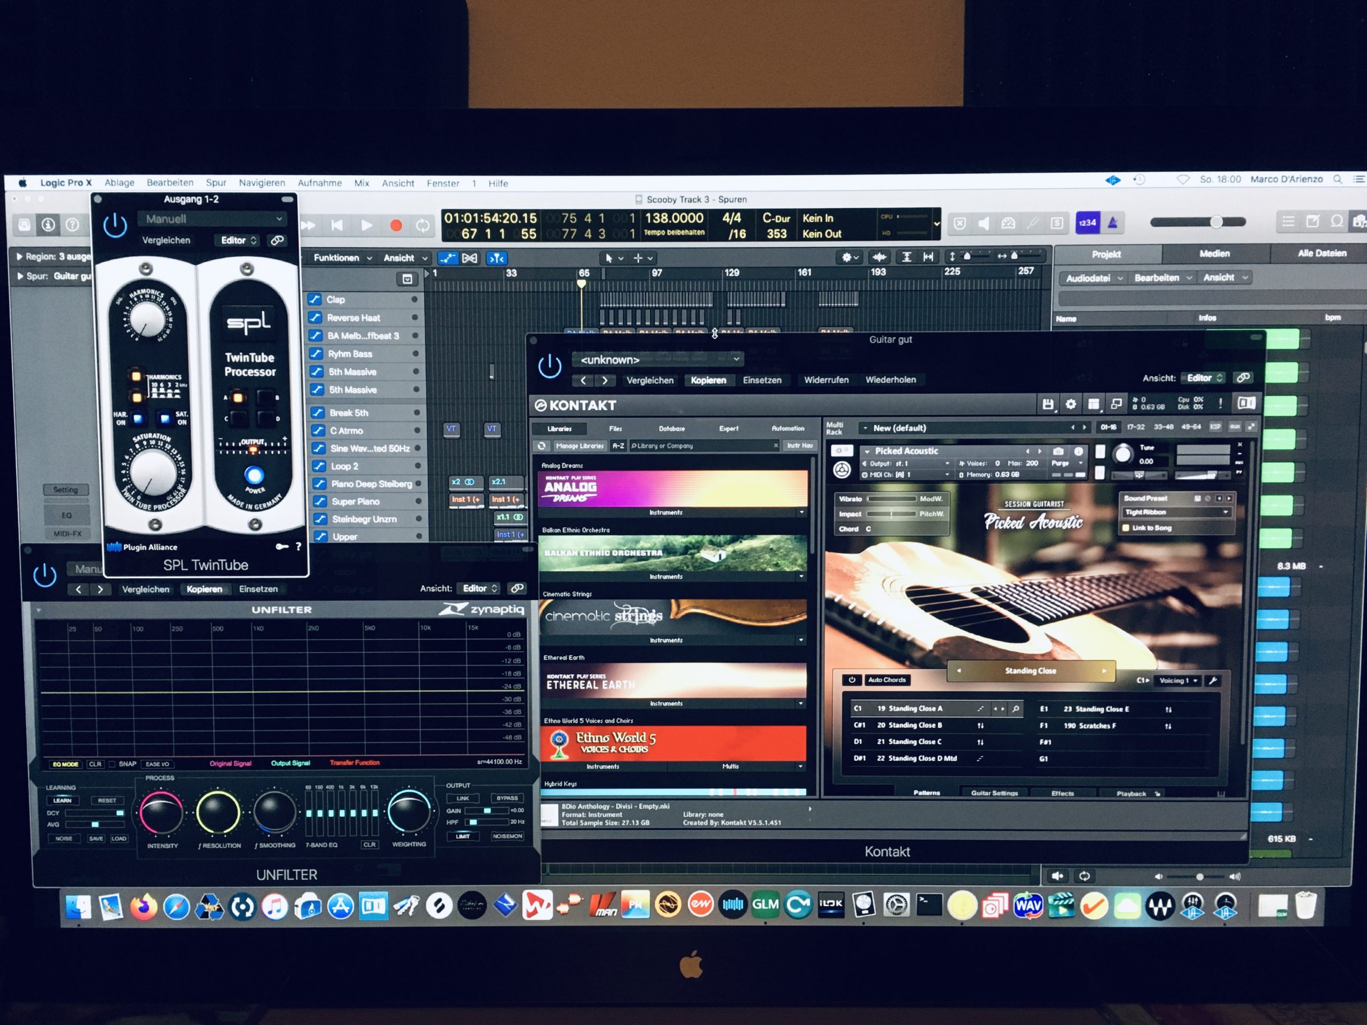Open the Guitar Settings tab
The height and width of the screenshot is (1025, 1367).
(994, 793)
